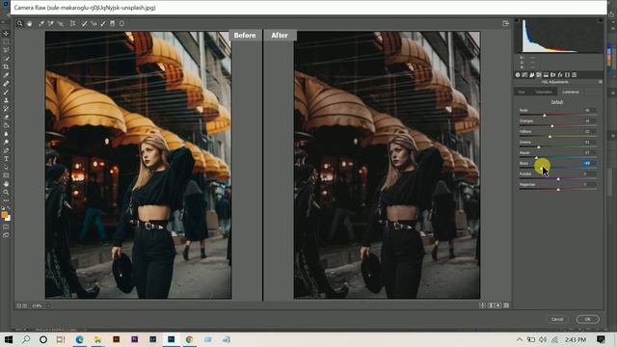Open the HSL Adjustments panel menu

(601, 82)
